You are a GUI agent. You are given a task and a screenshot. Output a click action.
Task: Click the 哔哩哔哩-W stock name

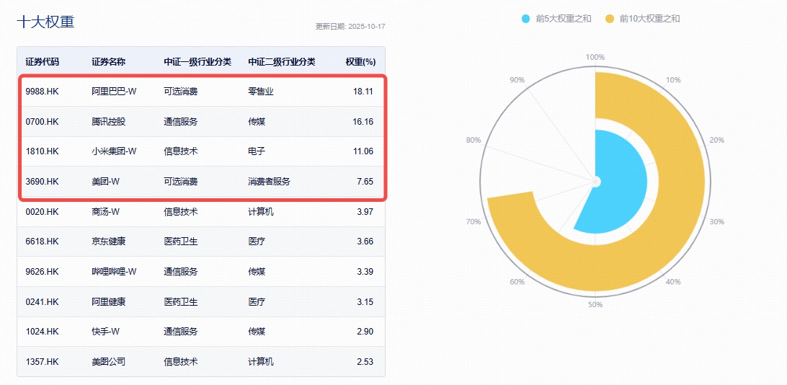coord(114,272)
